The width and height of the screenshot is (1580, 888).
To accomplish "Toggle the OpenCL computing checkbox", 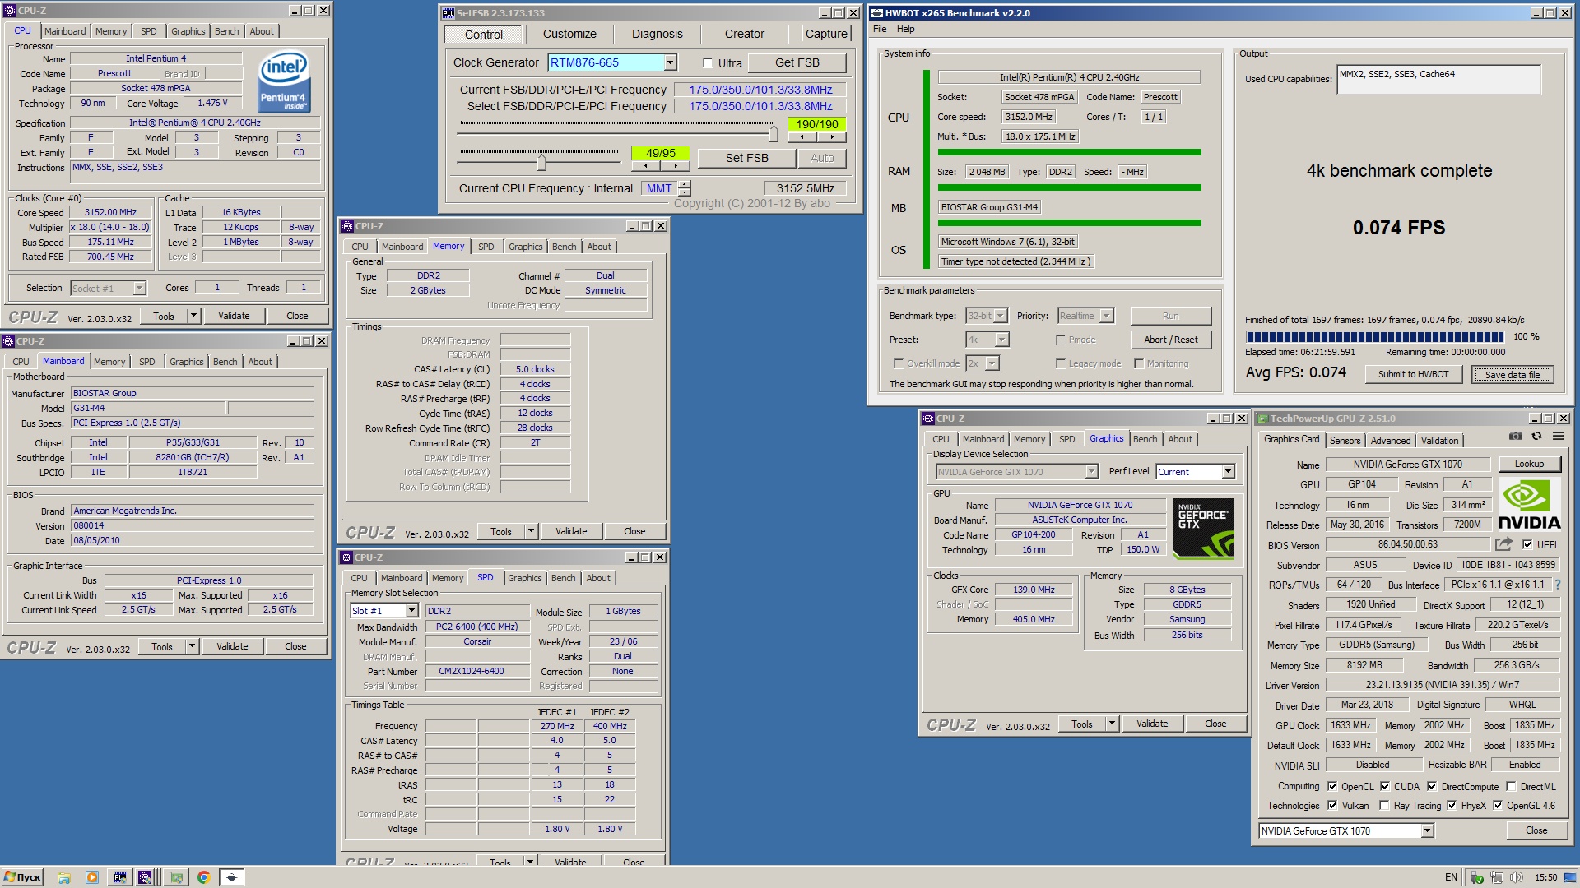I will coord(1332,786).
